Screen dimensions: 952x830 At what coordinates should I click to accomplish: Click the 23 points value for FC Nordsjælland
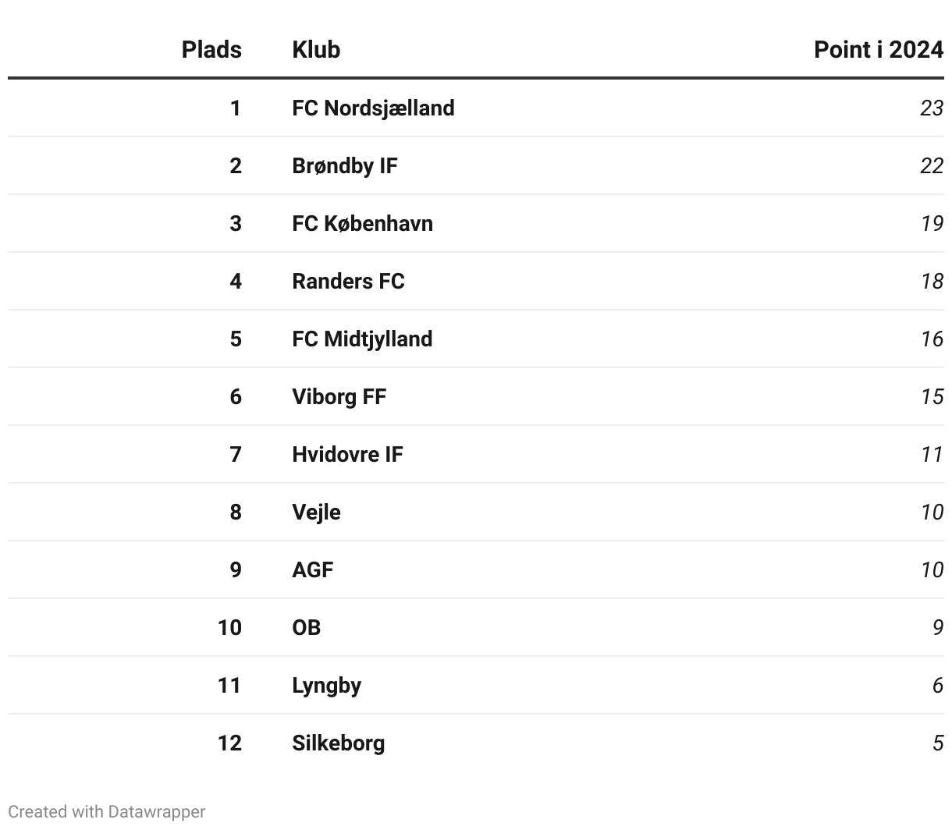tap(932, 108)
